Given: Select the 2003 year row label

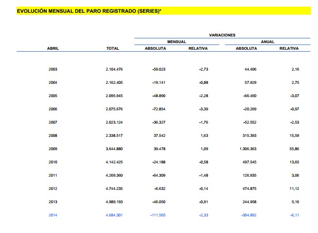Looking at the screenshot, I should [x=53, y=70].
